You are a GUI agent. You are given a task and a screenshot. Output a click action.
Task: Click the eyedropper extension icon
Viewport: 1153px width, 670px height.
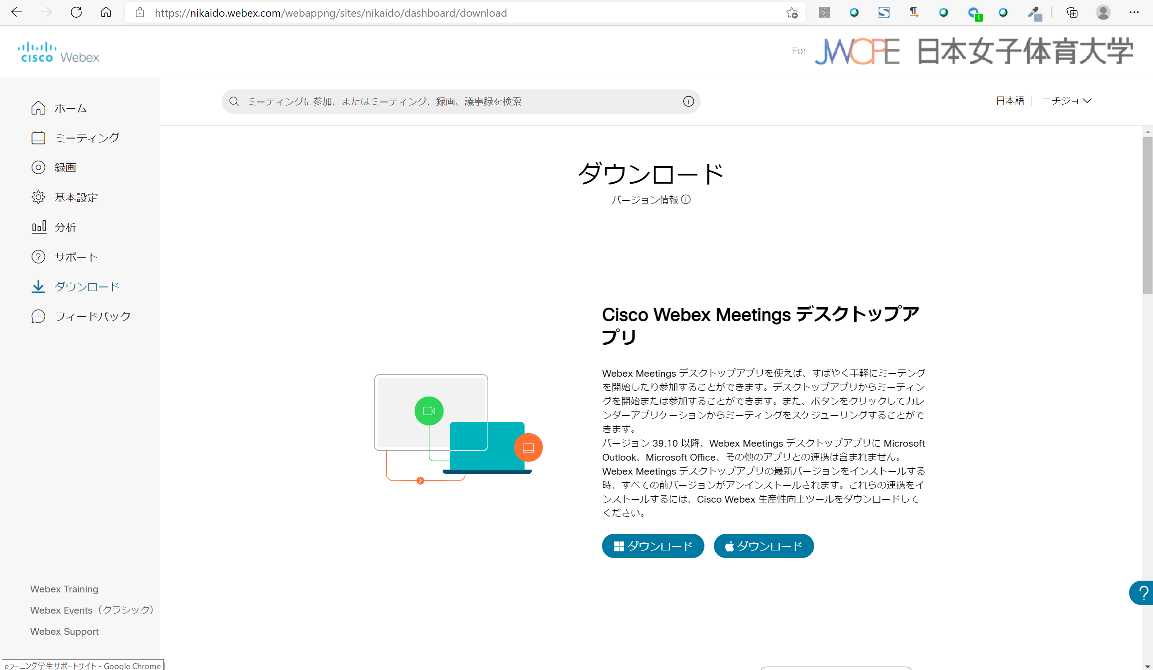coord(1034,13)
